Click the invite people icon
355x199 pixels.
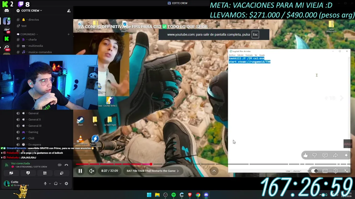tap(69, 11)
